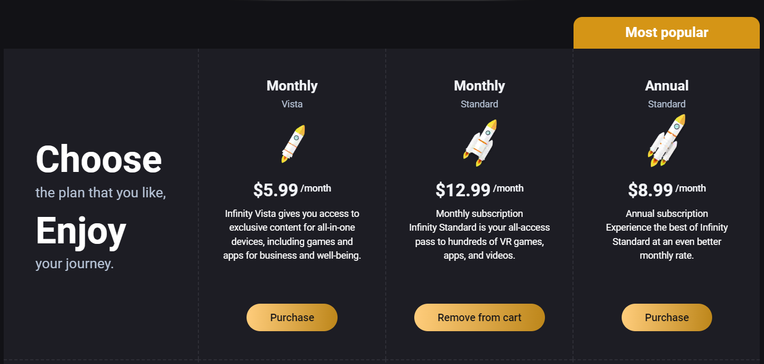The height and width of the screenshot is (364, 764).
Task: Click the $8.99 /month price
Action: pyautogui.click(x=667, y=189)
